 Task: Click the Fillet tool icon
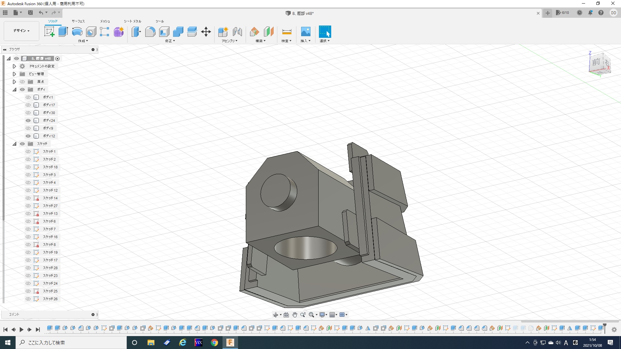[x=150, y=32]
